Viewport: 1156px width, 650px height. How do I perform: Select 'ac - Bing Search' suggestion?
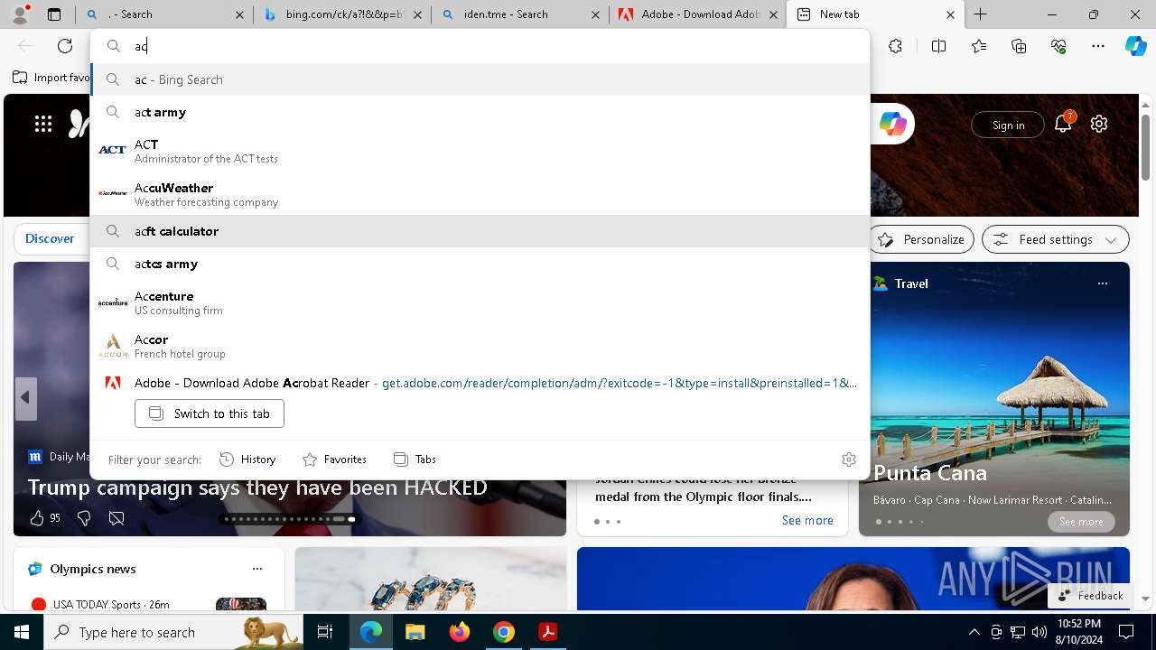(x=480, y=79)
